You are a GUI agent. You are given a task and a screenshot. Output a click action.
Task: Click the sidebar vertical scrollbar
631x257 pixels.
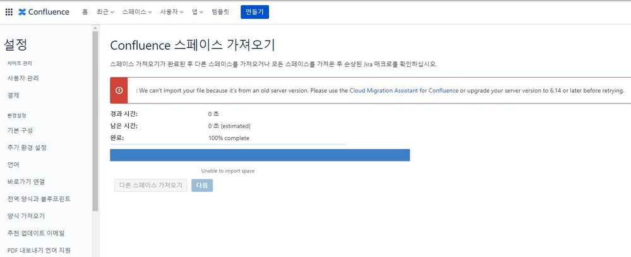[95, 121]
